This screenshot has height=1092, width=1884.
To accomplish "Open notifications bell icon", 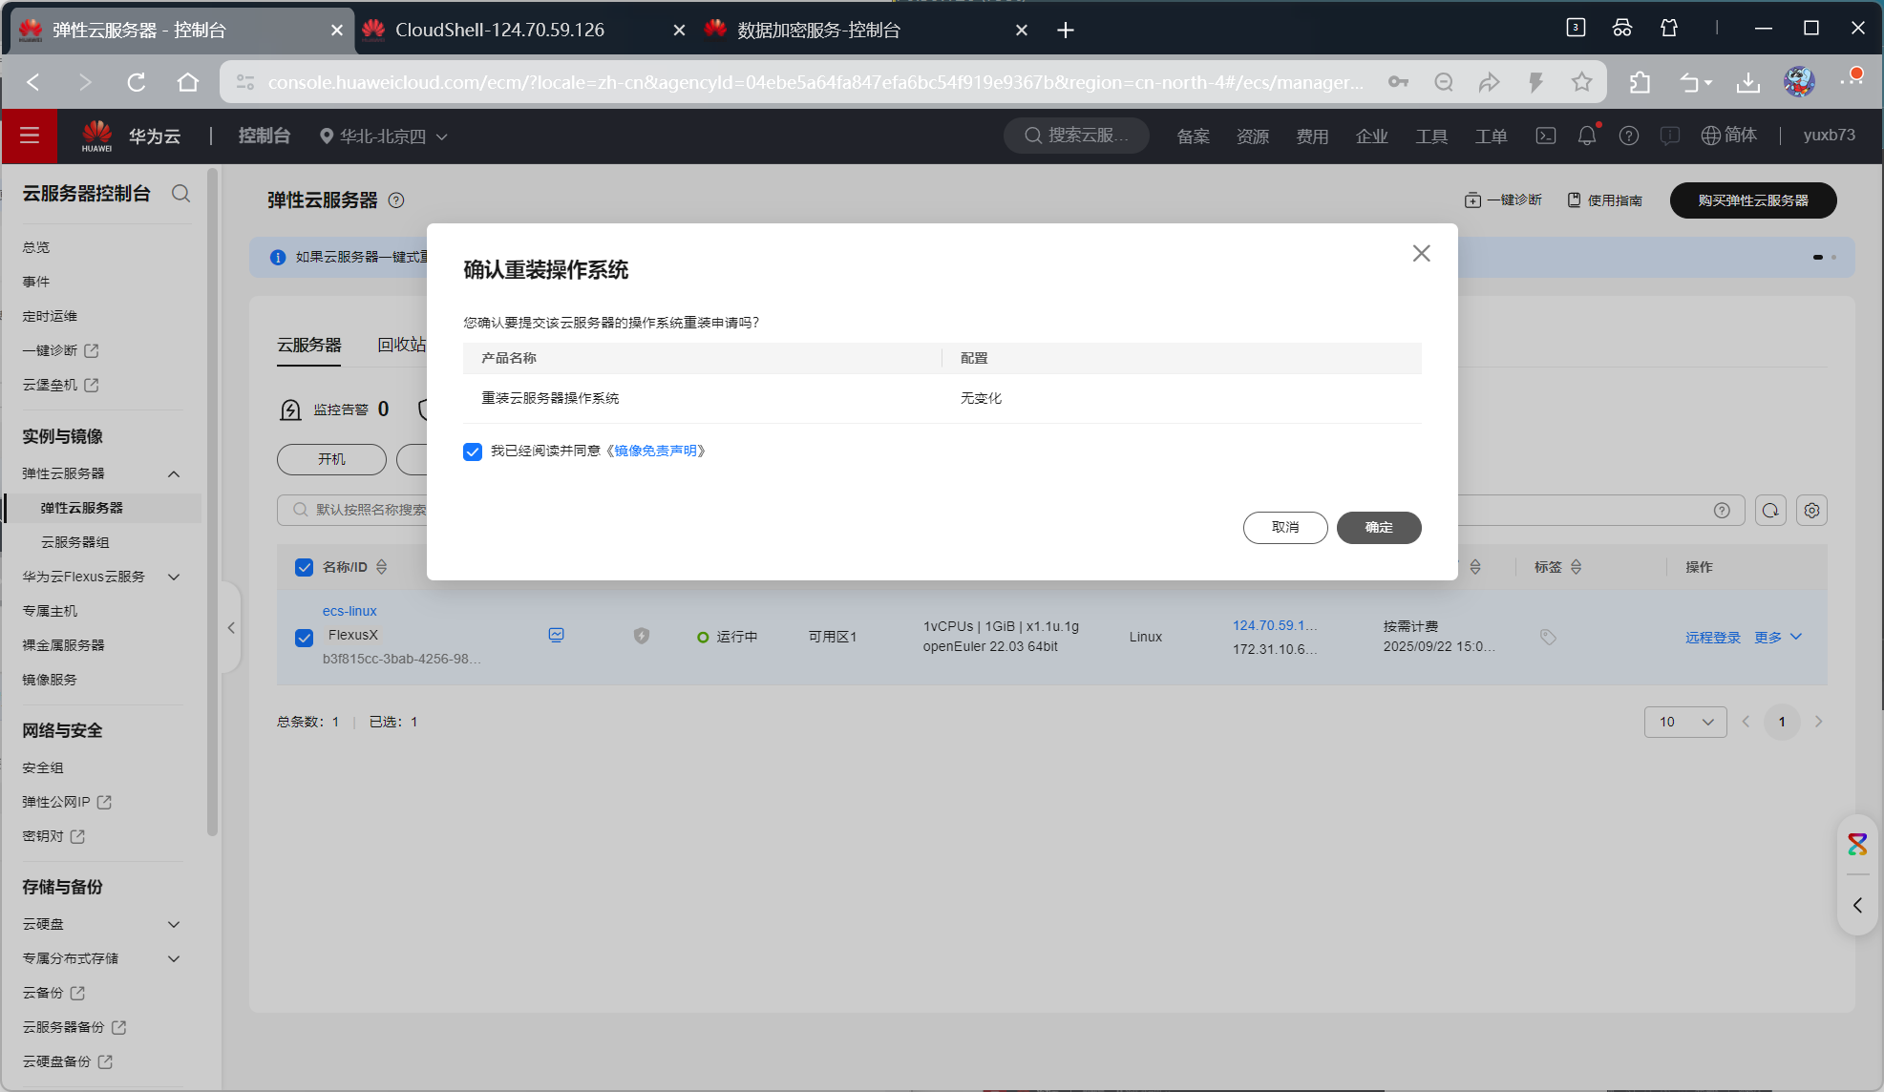I will pos(1586,136).
